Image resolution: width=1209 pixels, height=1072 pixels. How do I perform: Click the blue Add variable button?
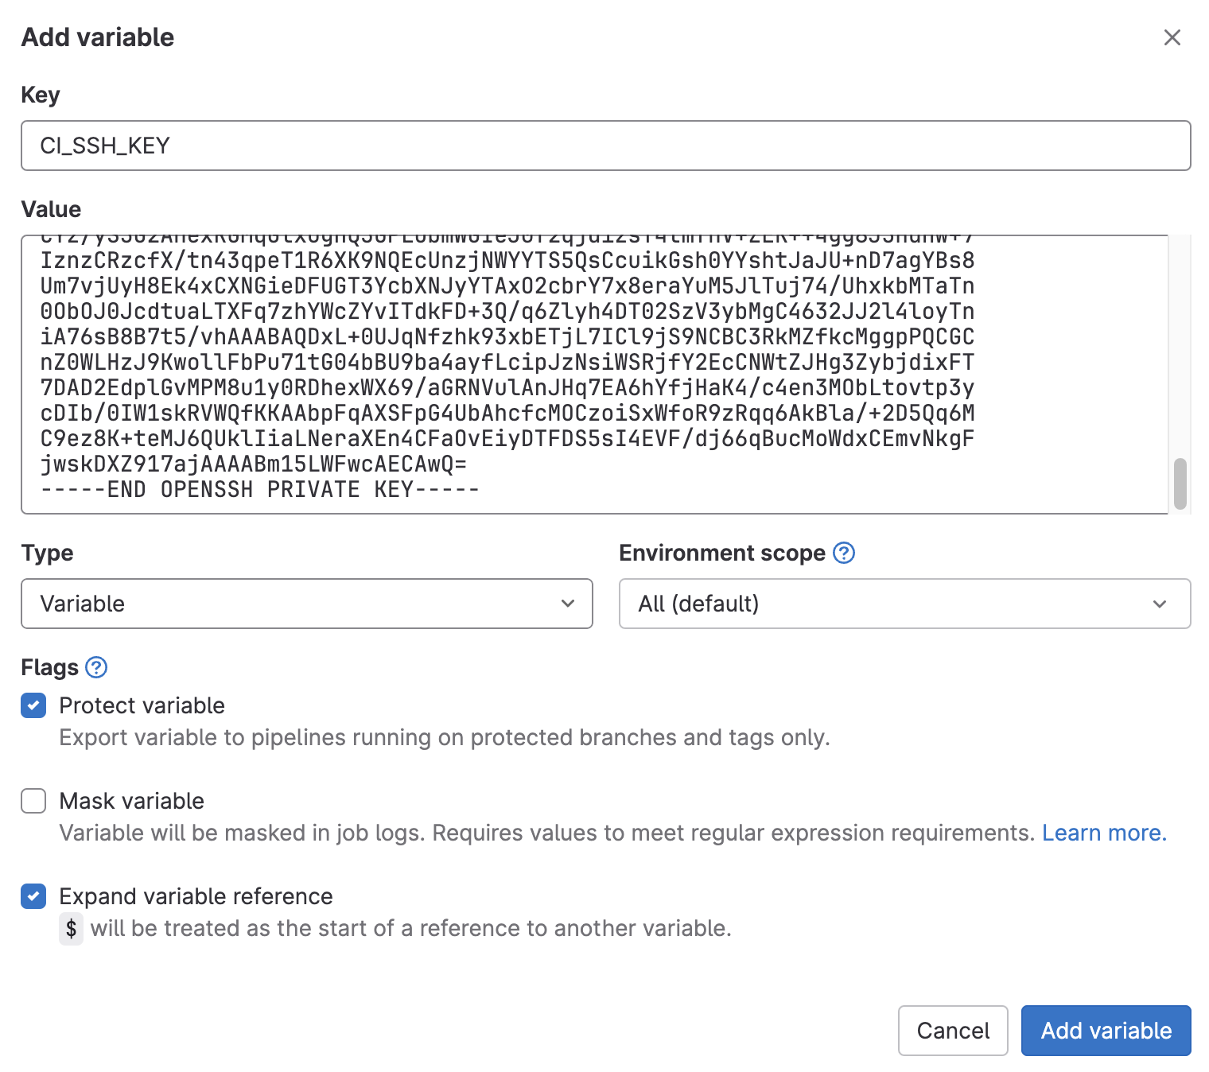click(1106, 1031)
